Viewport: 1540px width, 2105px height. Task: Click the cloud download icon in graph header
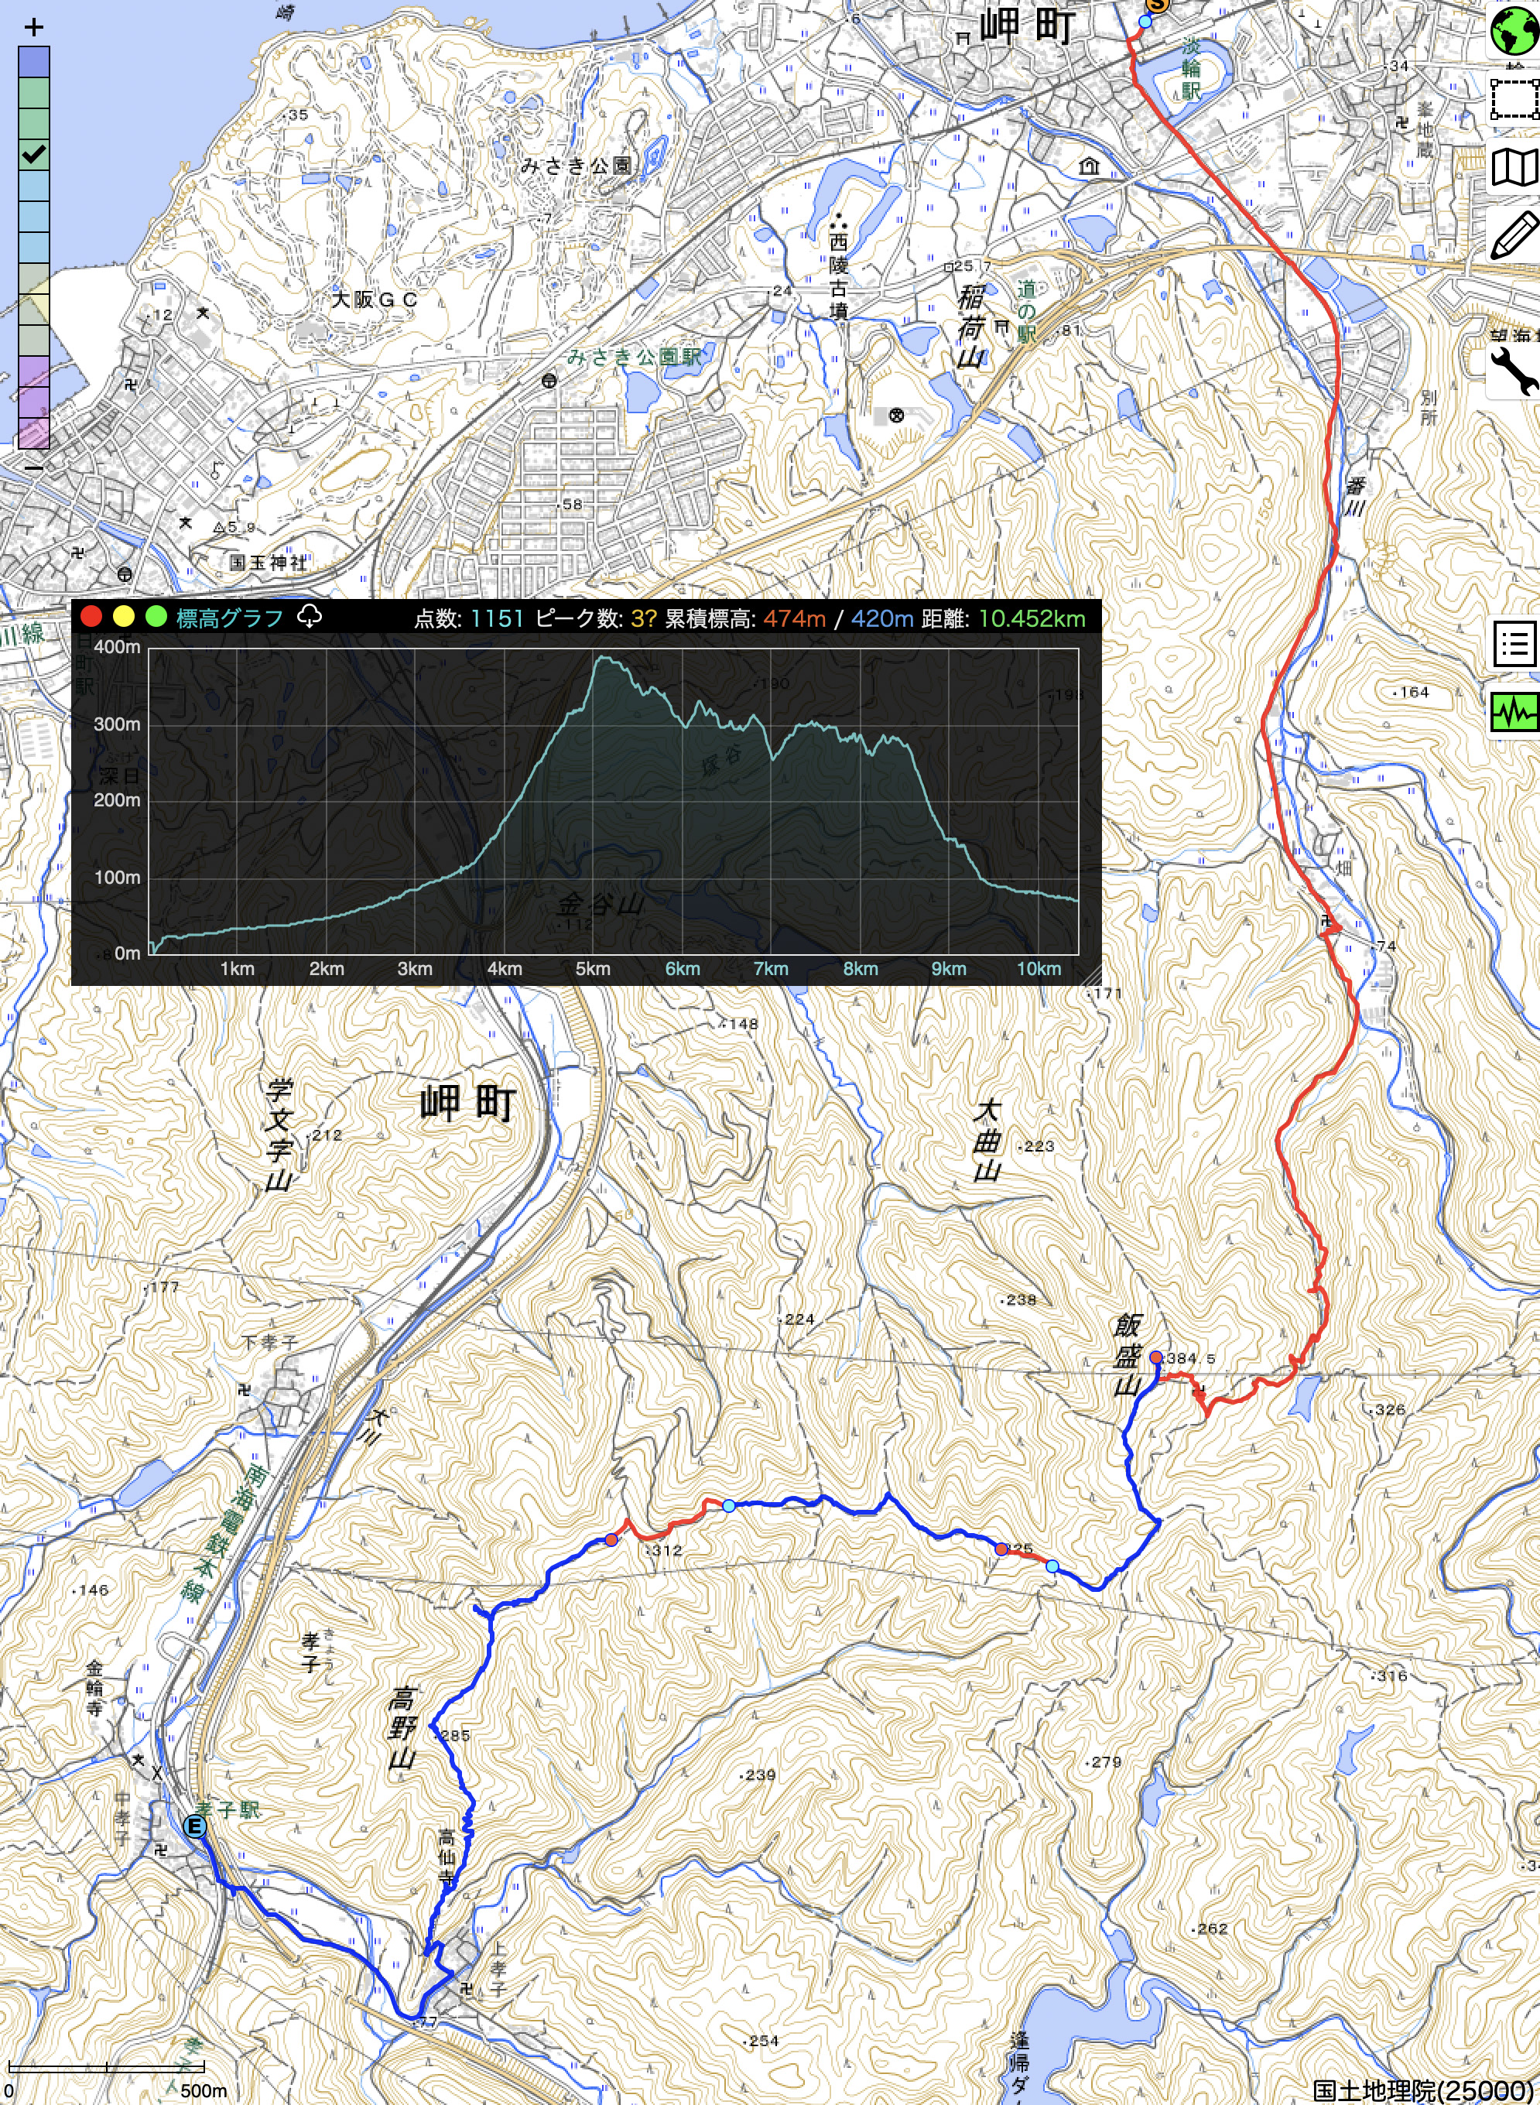coord(310,616)
